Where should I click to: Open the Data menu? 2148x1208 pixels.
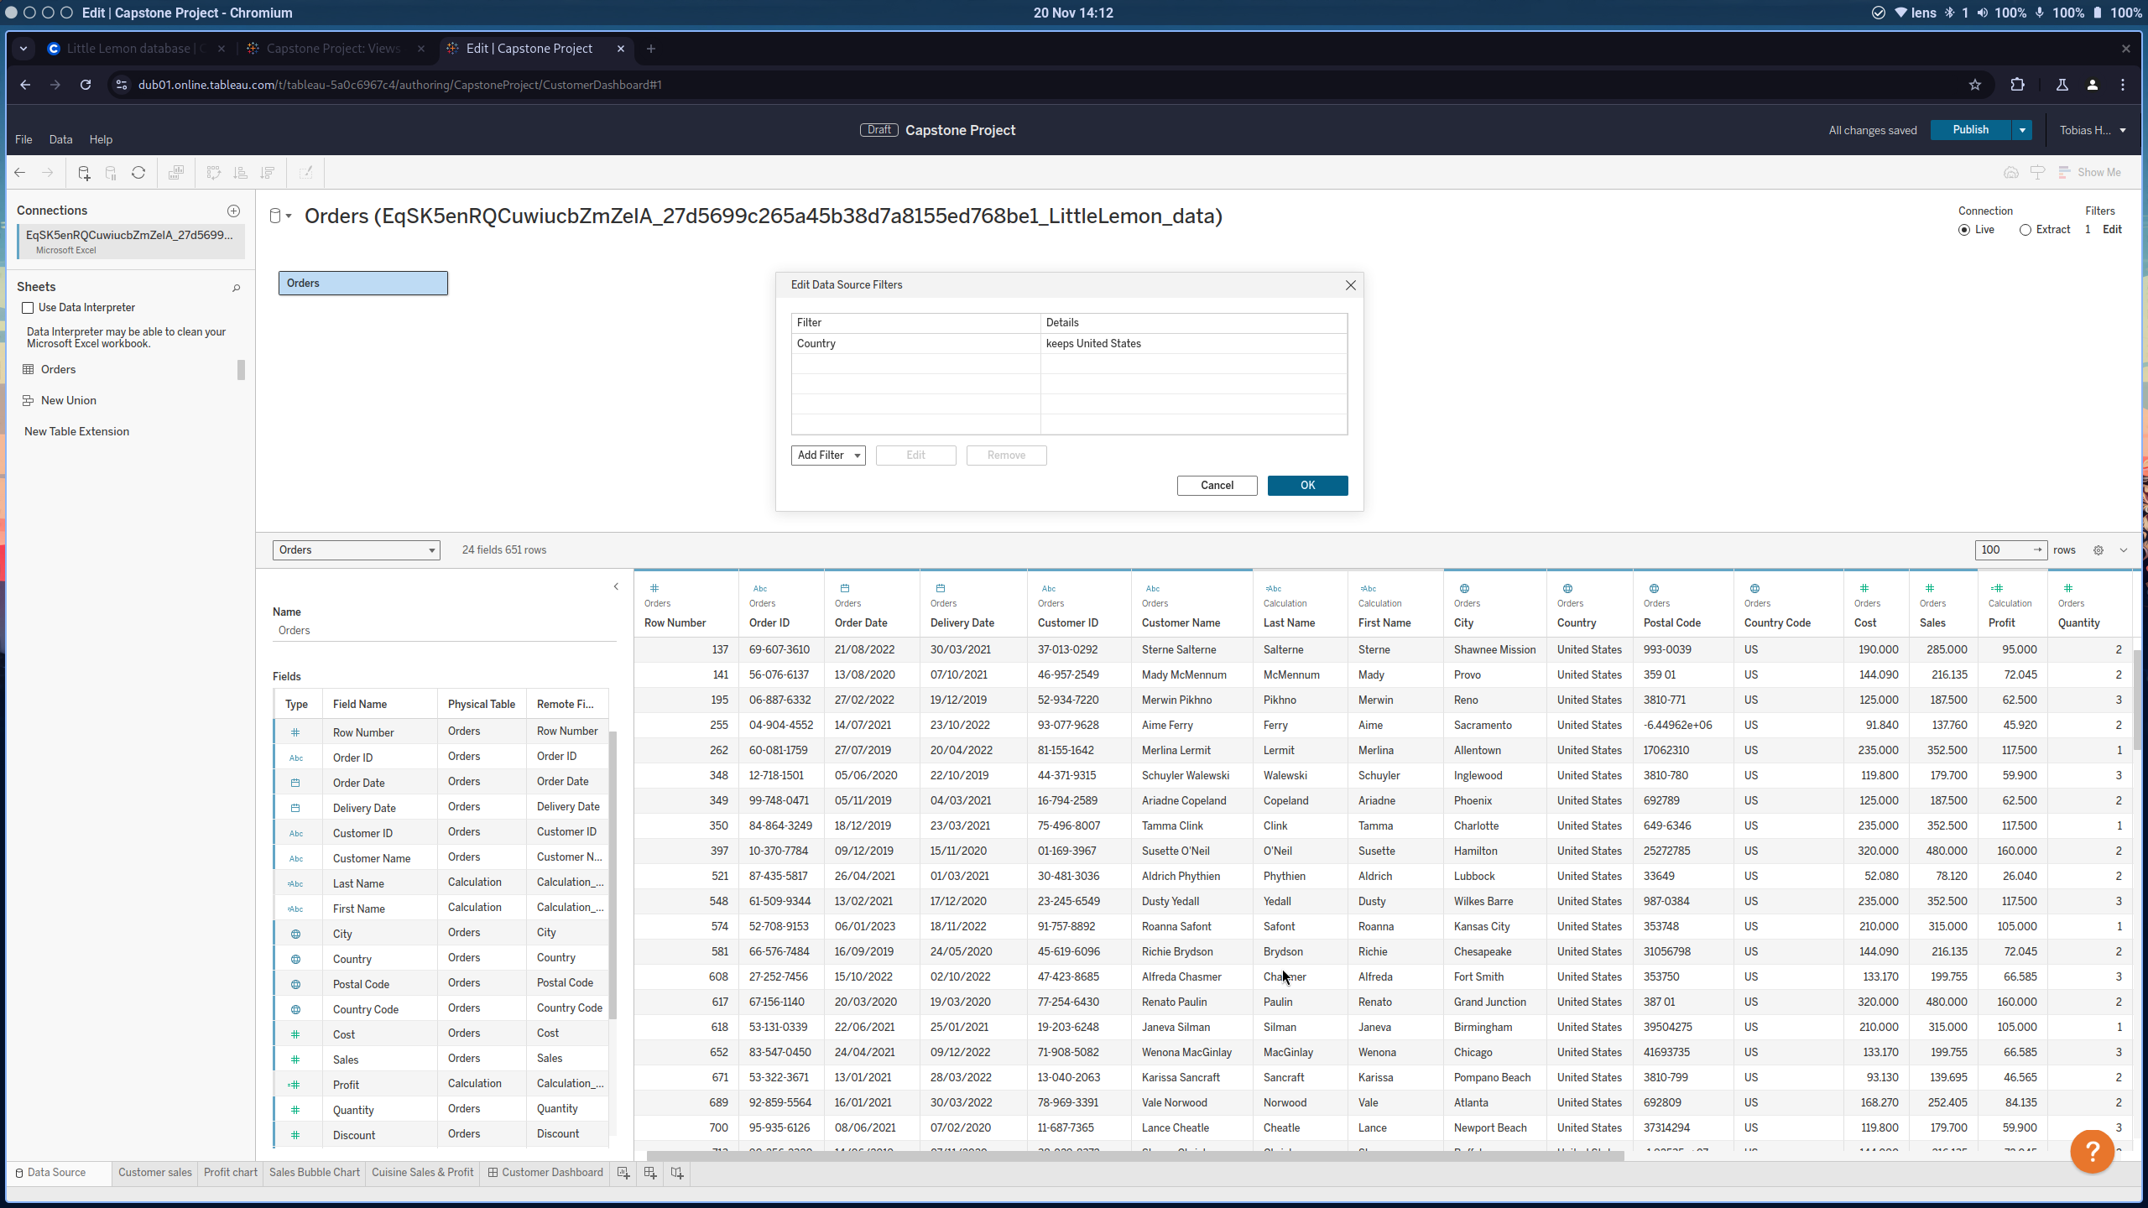[60, 139]
